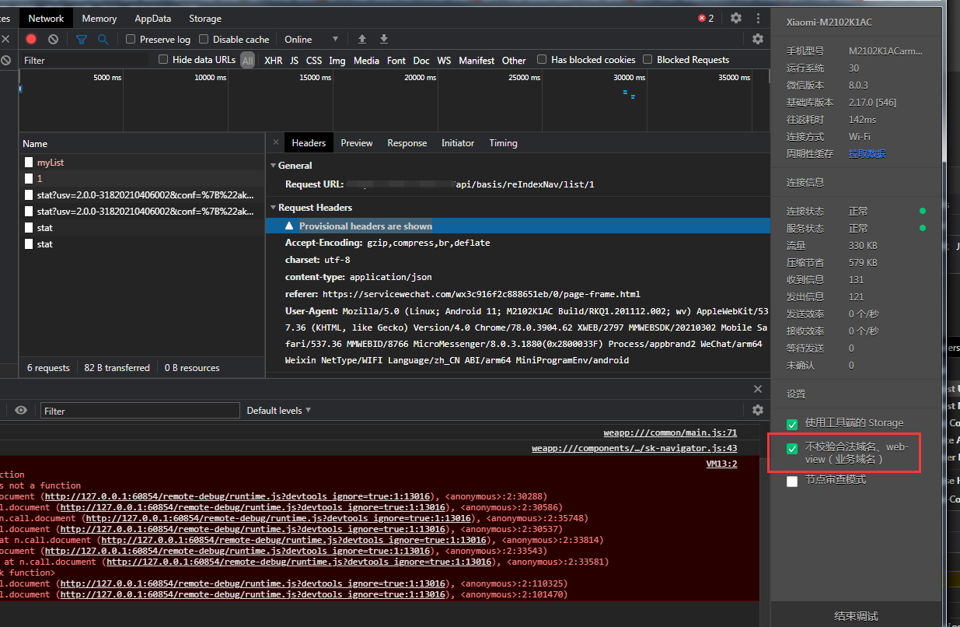Screen dimensions: 960x627
Task: Uncheck 使用工具端的 Storage option
Action: pyautogui.click(x=792, y=424)
